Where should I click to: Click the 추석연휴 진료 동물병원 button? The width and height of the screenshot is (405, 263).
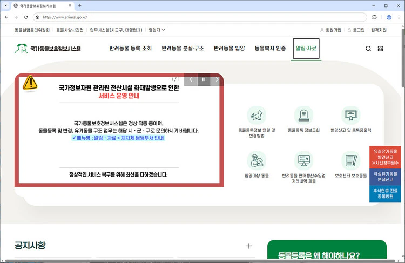tap(385, 193)
